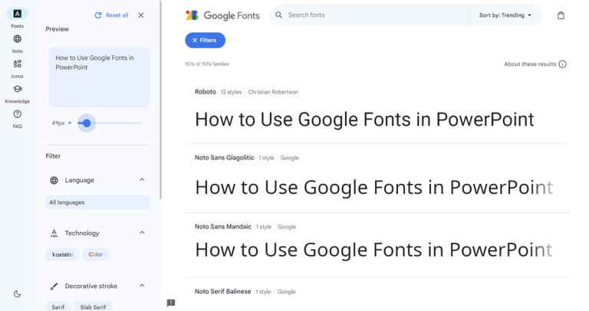This screenshot has width=589, height=311.
Task: Click the '12 styles' label for Roboto
Action: tap(231, 92)
